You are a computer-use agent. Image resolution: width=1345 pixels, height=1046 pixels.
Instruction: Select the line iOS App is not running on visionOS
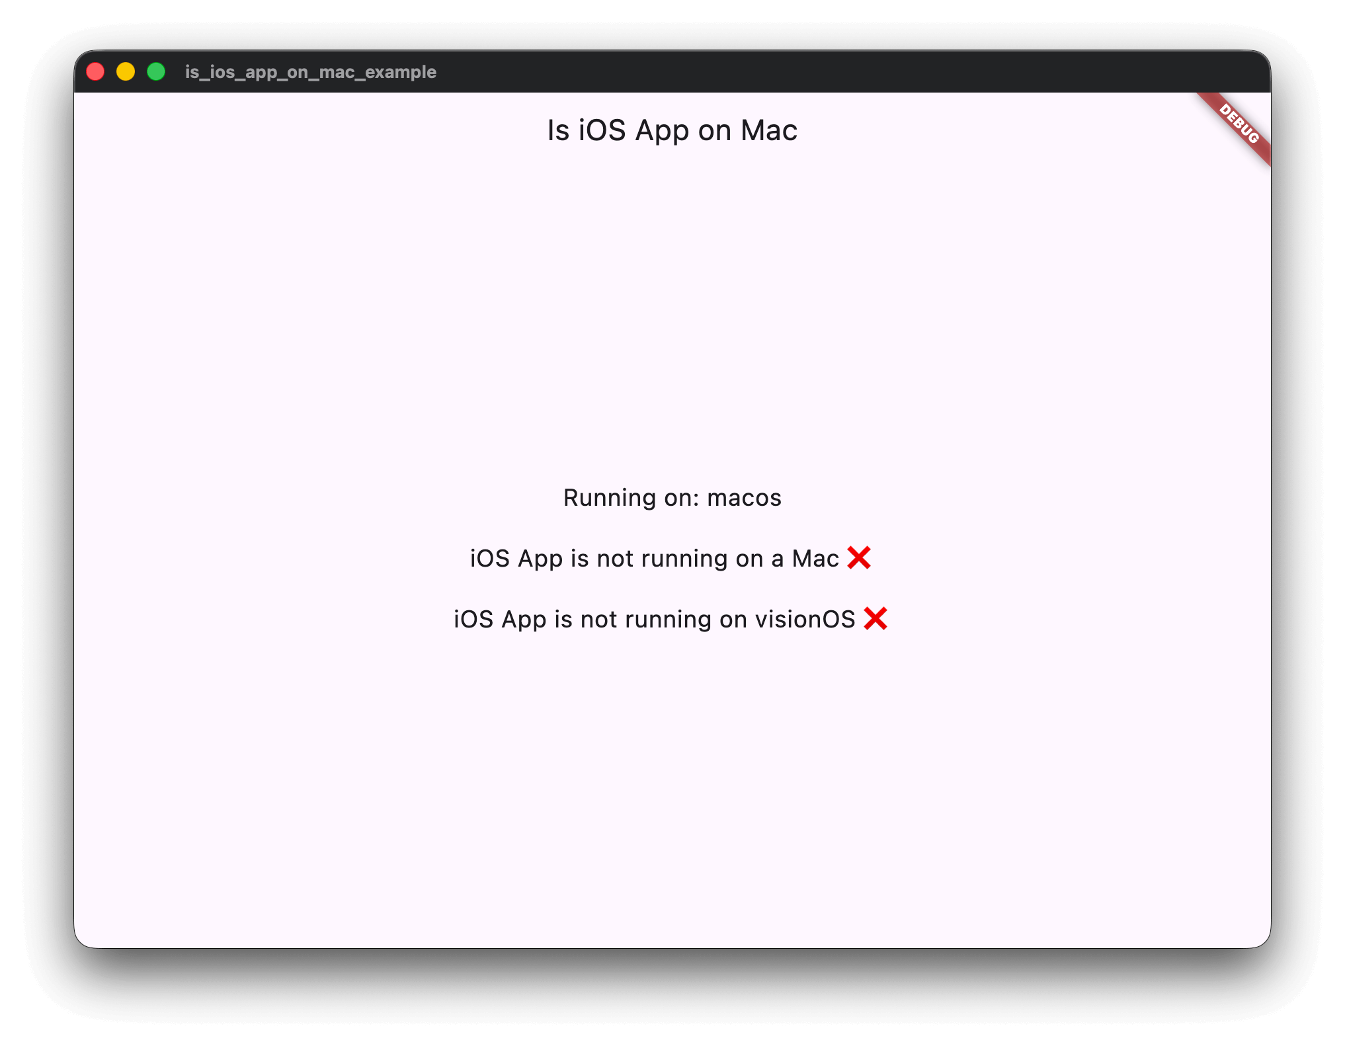656,619
